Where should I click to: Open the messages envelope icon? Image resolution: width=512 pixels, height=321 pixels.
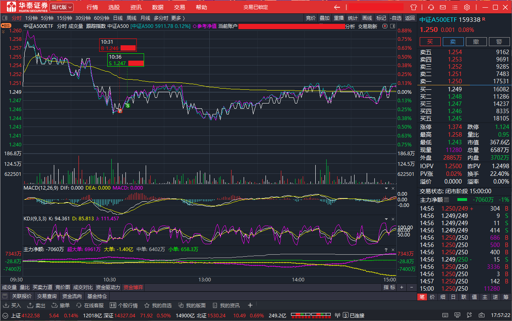(443, 7)
